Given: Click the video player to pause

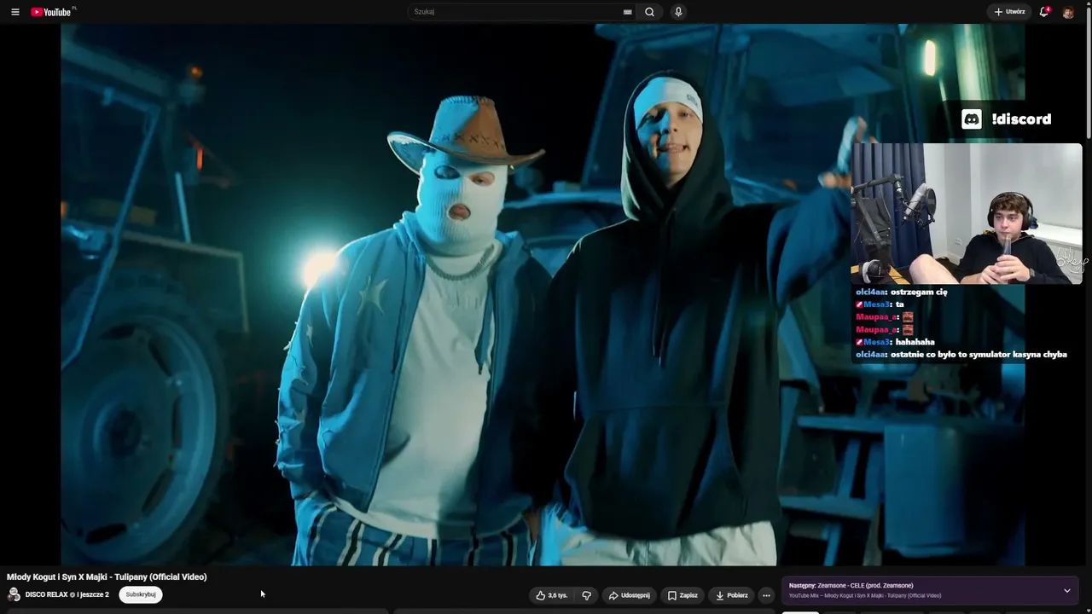Looking at the screenshot, I should coord(543,294).
